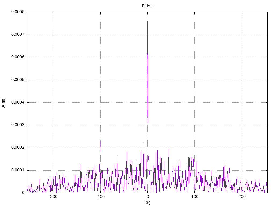Click the y-axis value 0.0007
The width and height of the screenshot is (275, 206).
[x=18, y=34]
